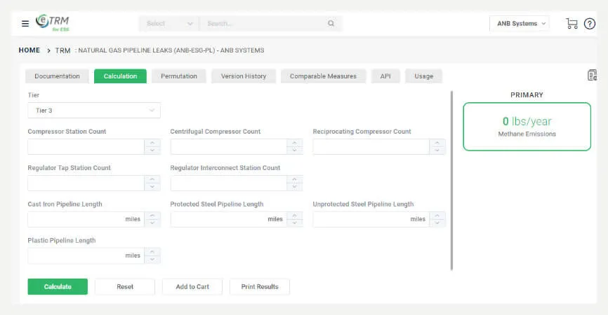
Task: Click the Cast Iron Pipeline Length field
Action: [x=76, y=220]
